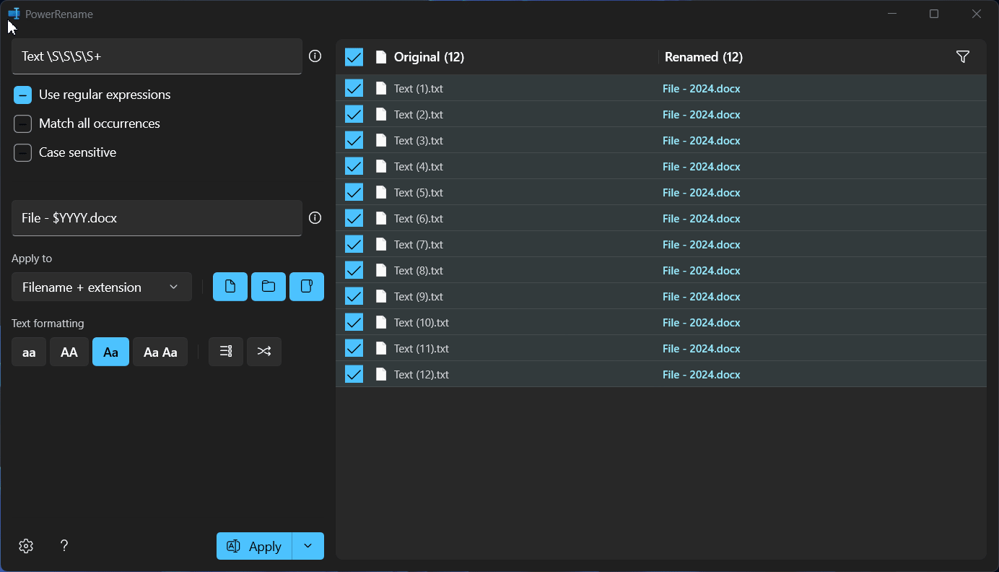The image size is (999, 572).
Task: Select title case 'Aa' formatting
Action: tap(110, 352)
